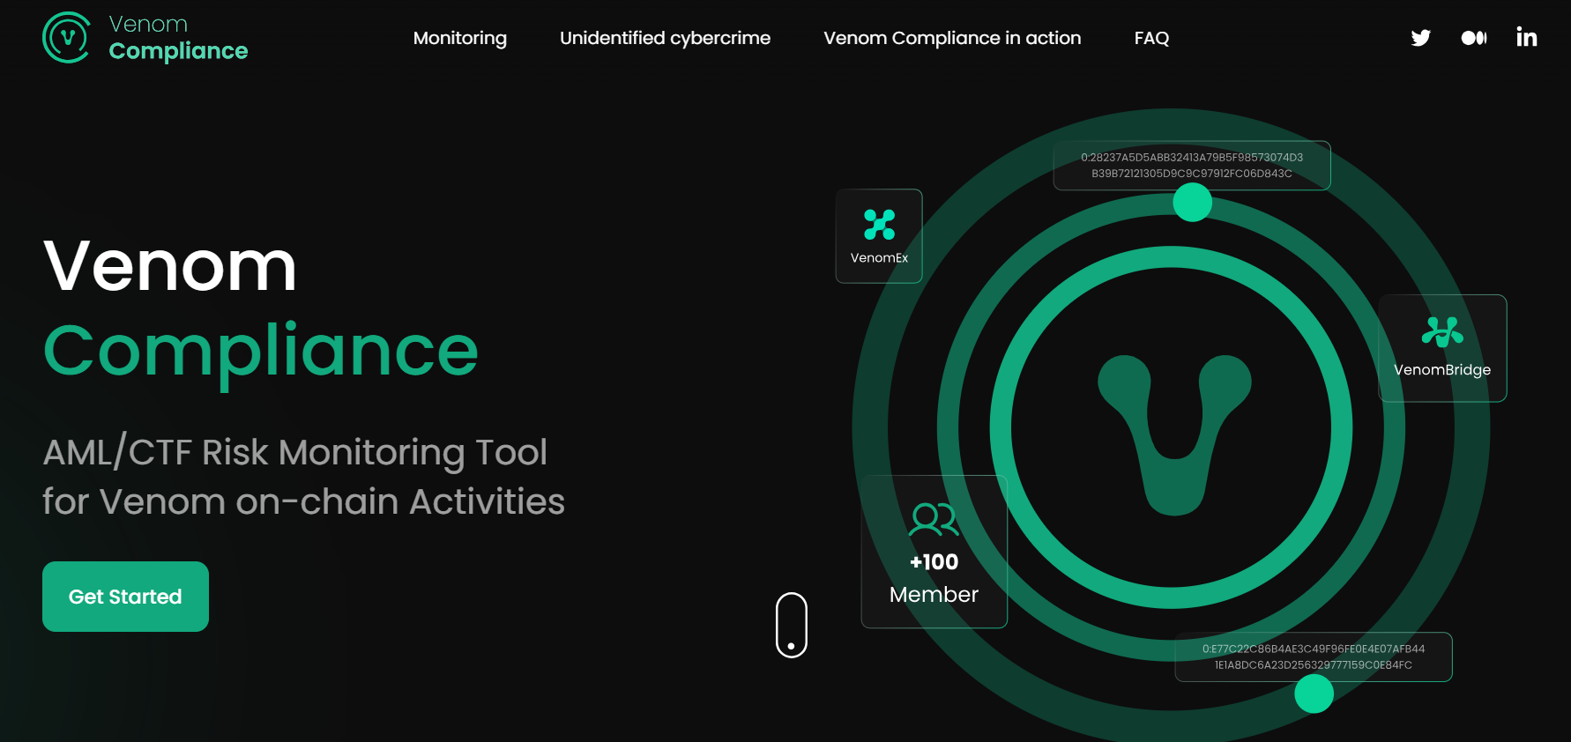Image resolution: width=1571 pixels, height=742 pixels.
Task: Click the top wallet address label starting 0:28237A
Action: [x=1192, y=166]
